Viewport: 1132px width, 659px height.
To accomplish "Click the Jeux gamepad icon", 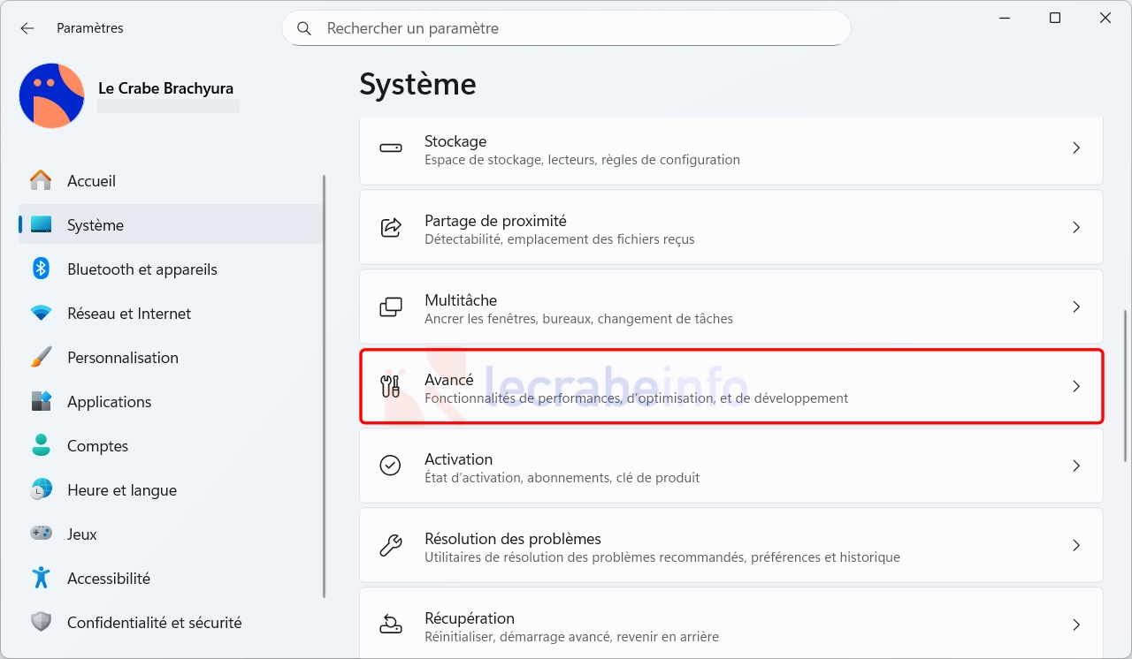I will pyautogui.click(x=41, y=534).
